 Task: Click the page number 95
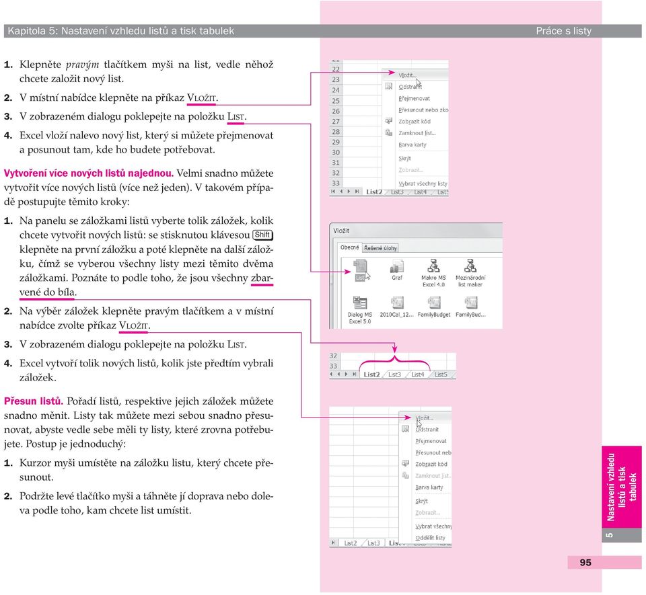coord(585,563)
